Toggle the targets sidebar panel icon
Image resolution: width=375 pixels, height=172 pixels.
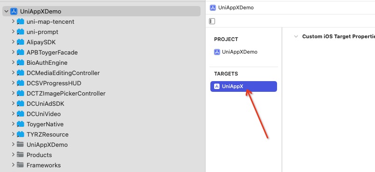coord(212,21)
